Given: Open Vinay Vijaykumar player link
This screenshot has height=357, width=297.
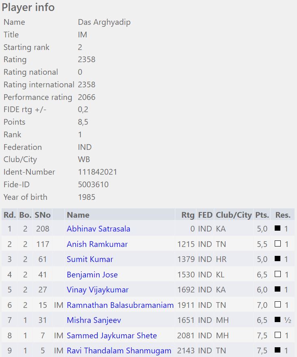Looking at the screenshot, I should [x=97, y=290].
